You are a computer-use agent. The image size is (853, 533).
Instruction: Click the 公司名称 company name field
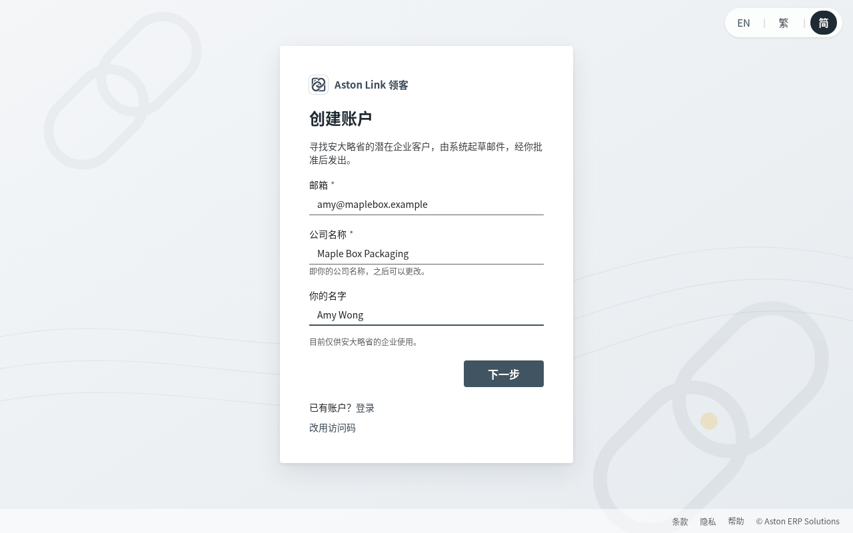tap(426, 254)
